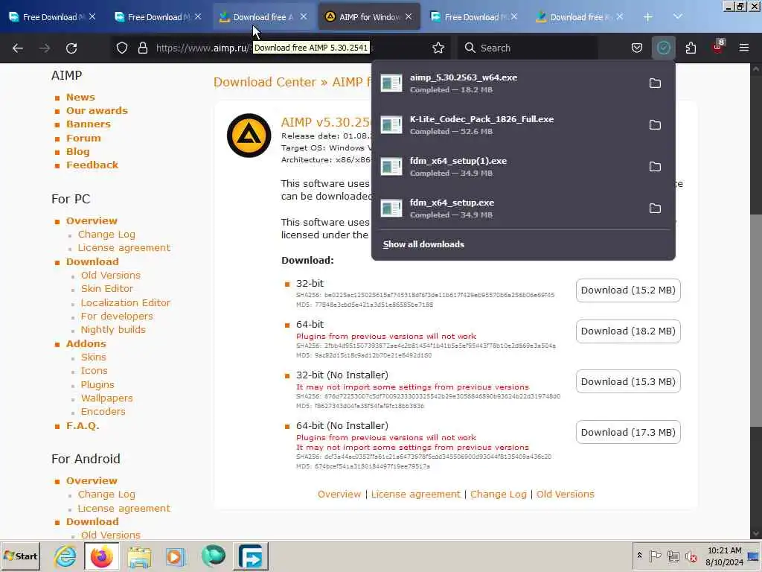Download 64-bit No Installer (17.3 MB)
This screenshot has width=762, height=572.
coord(628,432)
